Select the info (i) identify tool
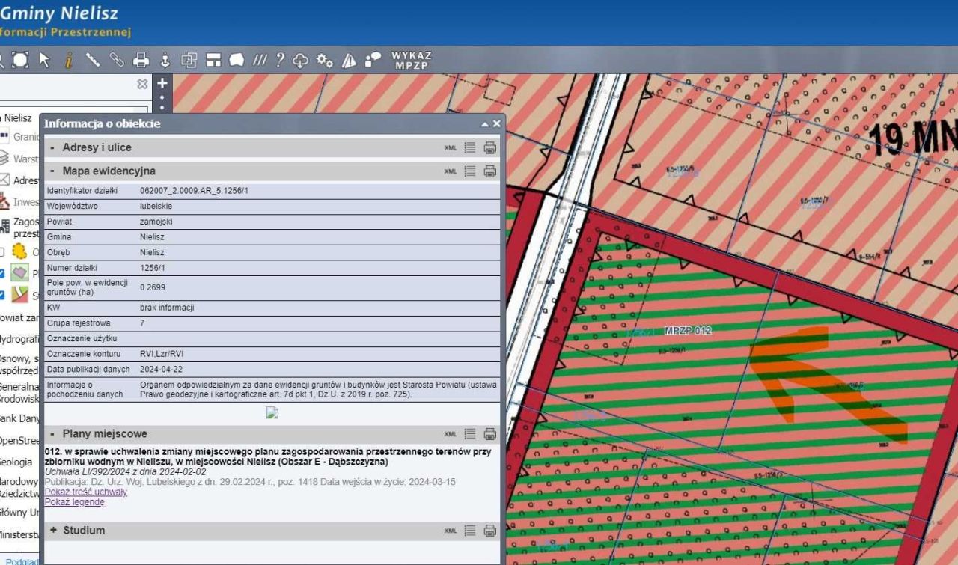Image resolution: width=958 pixels, height=565 pixels. (x=68, y=61)
